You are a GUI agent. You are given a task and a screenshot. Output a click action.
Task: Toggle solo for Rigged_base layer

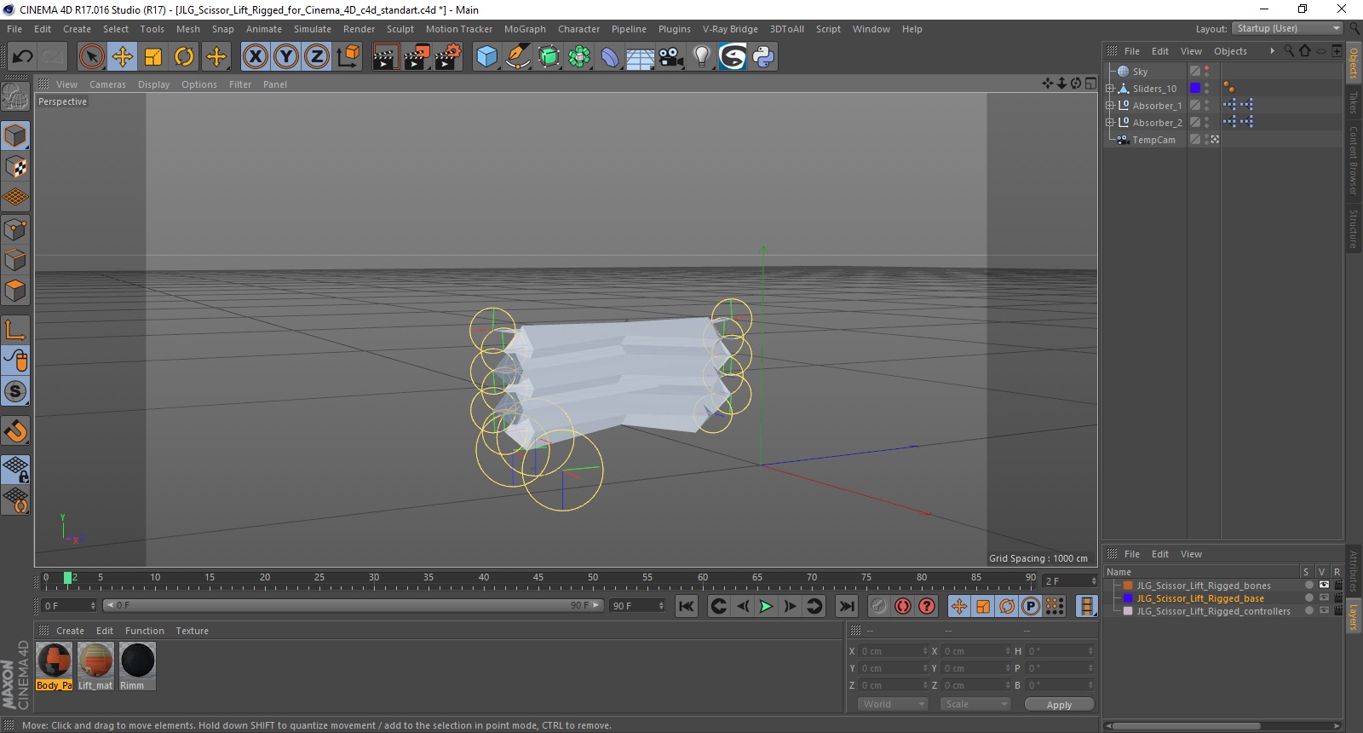(1309, 598)
